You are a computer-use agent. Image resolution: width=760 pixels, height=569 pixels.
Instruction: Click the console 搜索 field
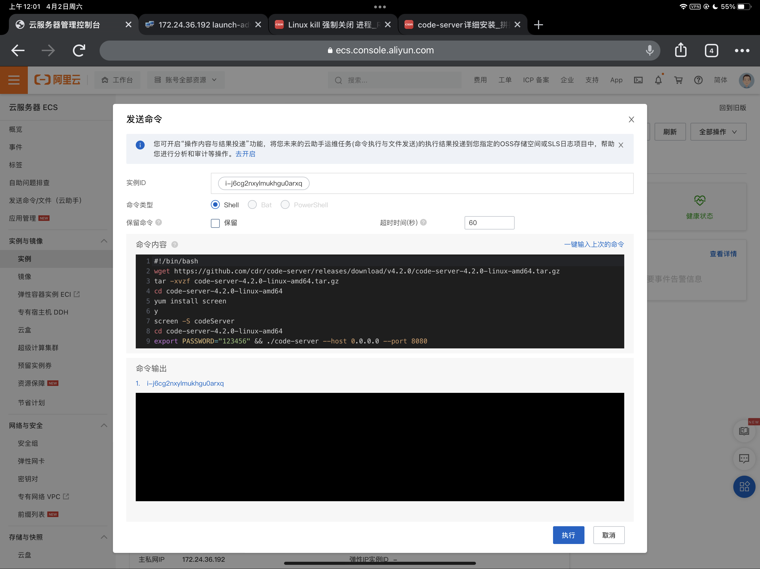(394, 80)
